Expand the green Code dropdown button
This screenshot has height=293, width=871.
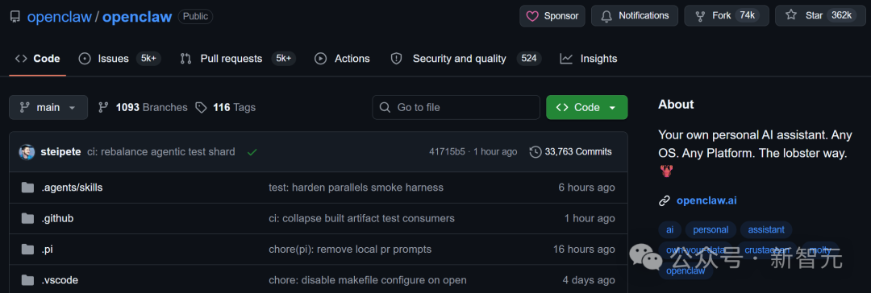pos(586,107)
